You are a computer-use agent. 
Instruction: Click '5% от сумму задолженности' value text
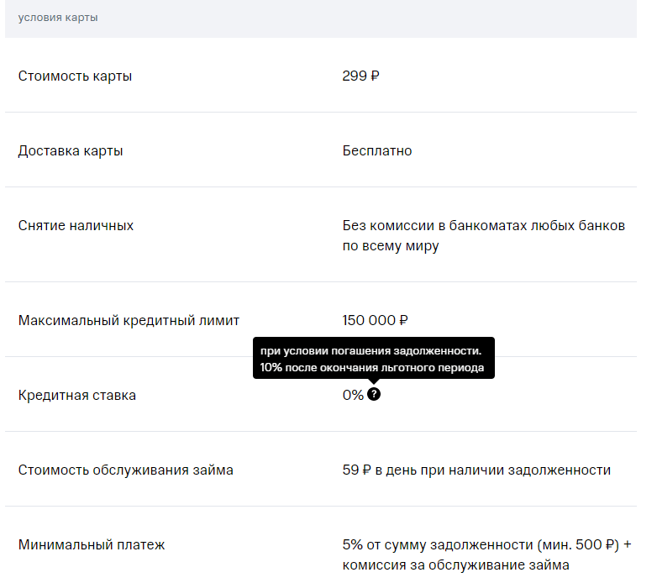(438, 545)
